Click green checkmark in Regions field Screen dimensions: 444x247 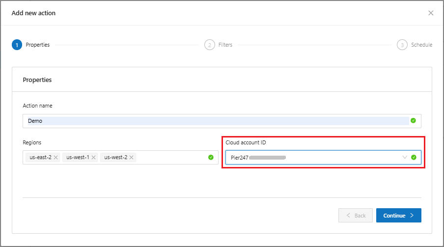point(211,158)
